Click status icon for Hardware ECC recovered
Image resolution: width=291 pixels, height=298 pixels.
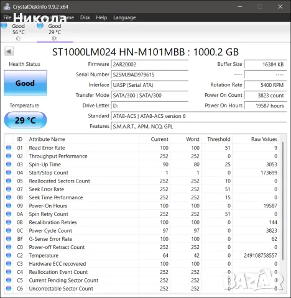click(9, 263)
